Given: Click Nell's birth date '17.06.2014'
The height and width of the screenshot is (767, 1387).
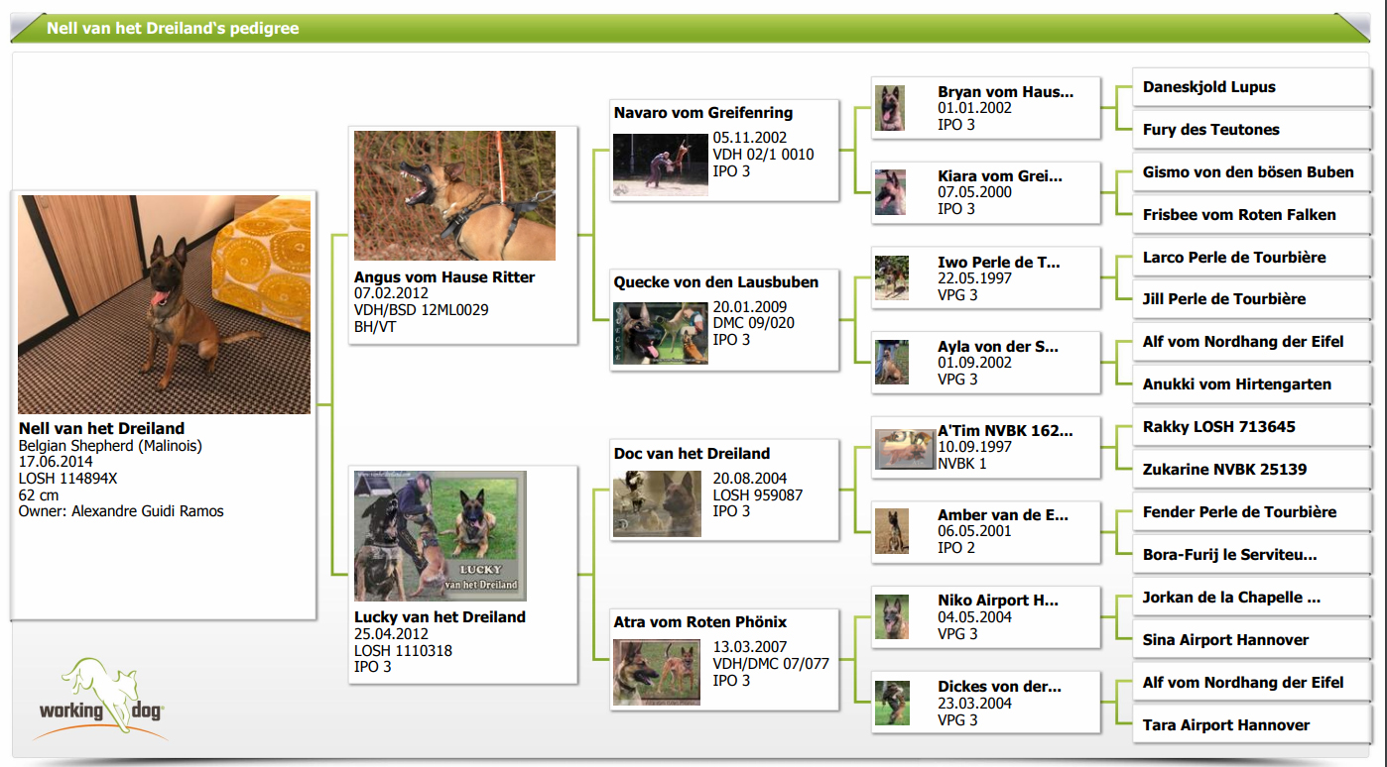Looking at the screenshot, I should pos(56,462).
